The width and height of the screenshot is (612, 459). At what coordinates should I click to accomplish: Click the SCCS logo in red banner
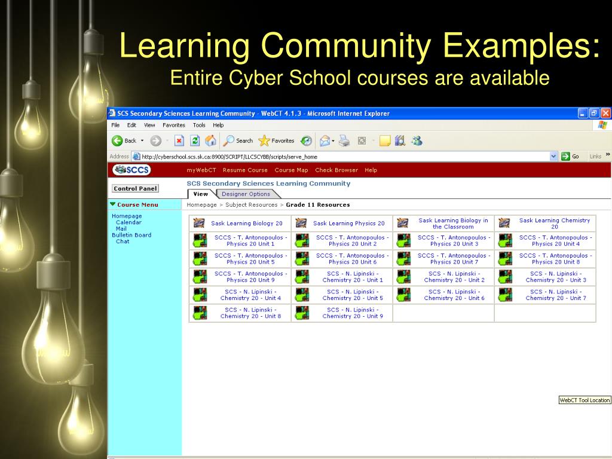131,170
